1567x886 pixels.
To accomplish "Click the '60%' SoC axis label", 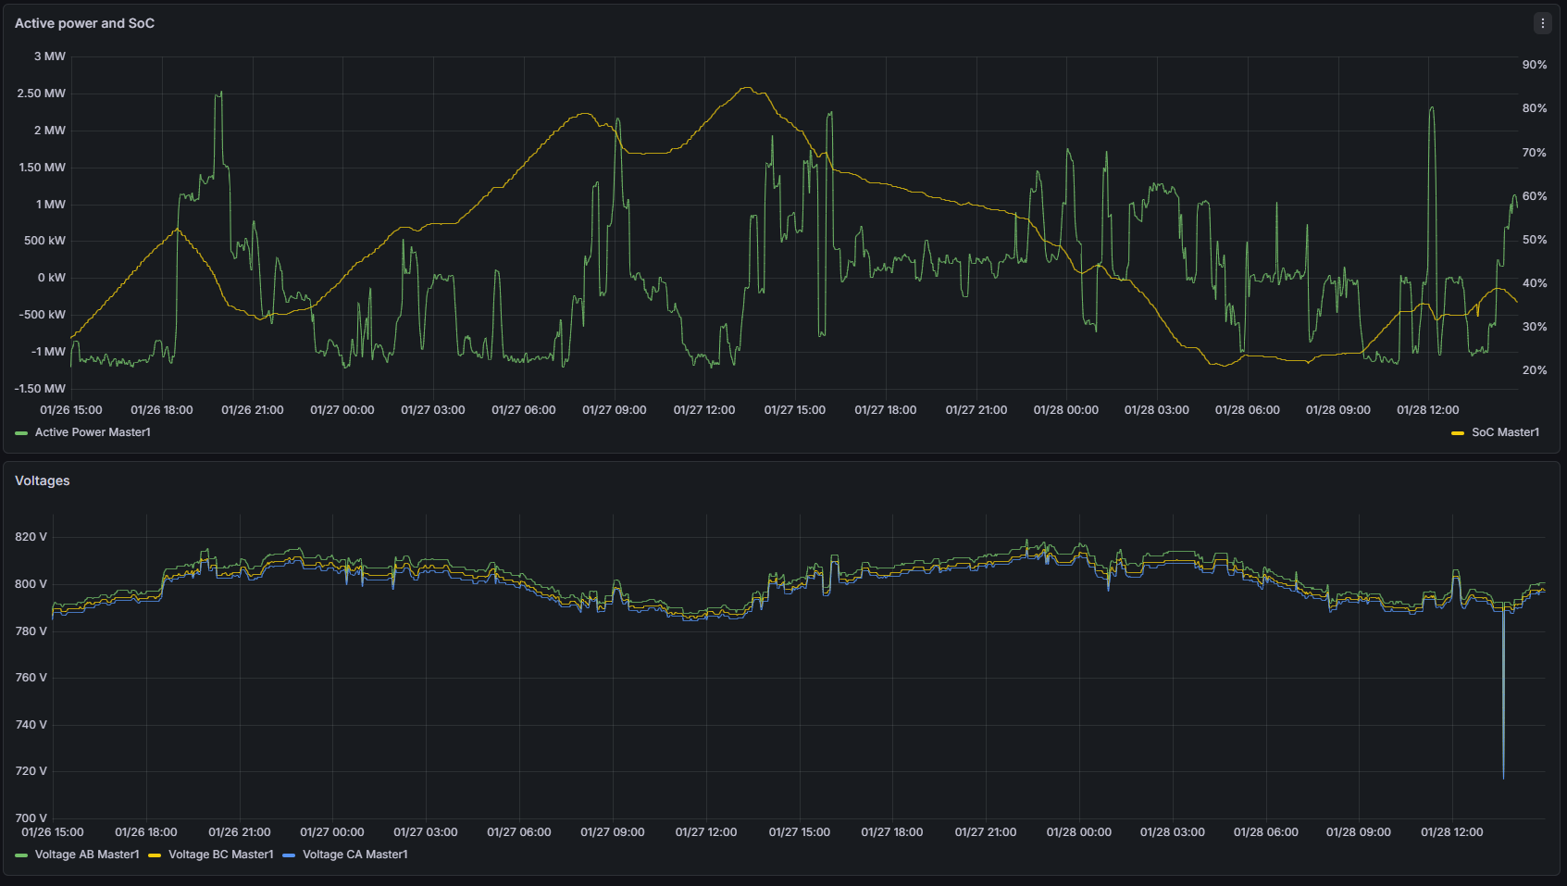I will pos(1535,196).
